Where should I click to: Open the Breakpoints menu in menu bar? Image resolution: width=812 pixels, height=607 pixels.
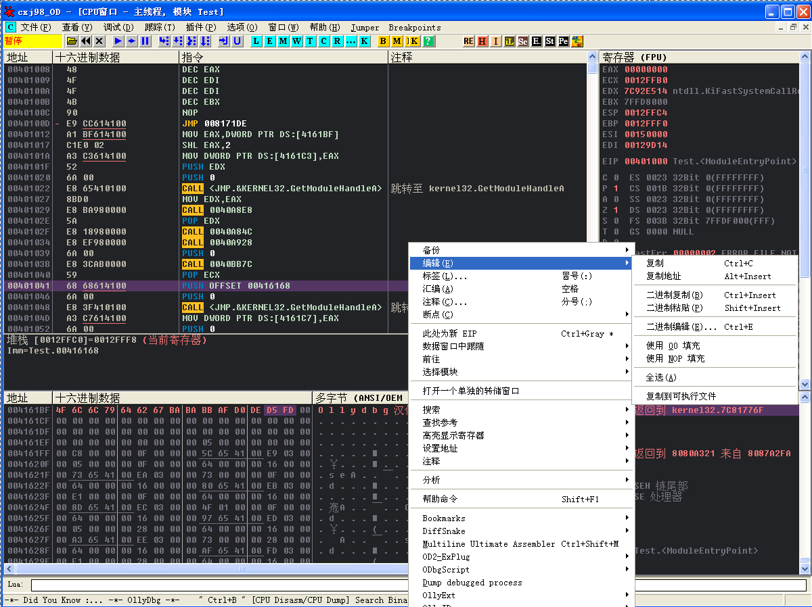click(415, 28)
